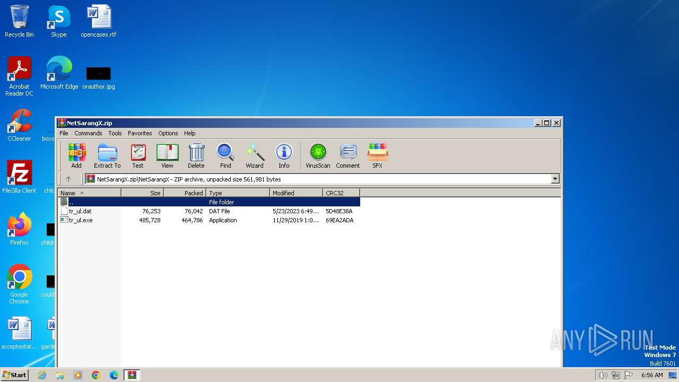
Task: Open Internet Explorer from the taskbar
Action: pos(42,375)
